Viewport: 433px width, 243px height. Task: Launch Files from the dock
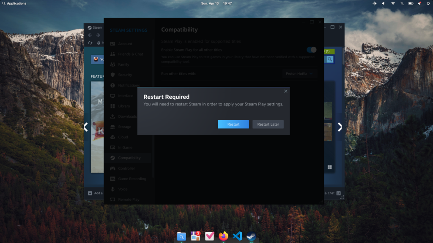pyautogui.click(x=181, y=236)
